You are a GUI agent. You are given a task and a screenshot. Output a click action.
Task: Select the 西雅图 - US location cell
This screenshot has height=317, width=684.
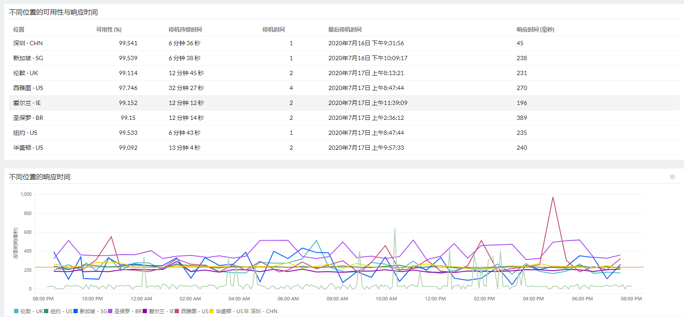pyautogui.click(x=28, y=88)
